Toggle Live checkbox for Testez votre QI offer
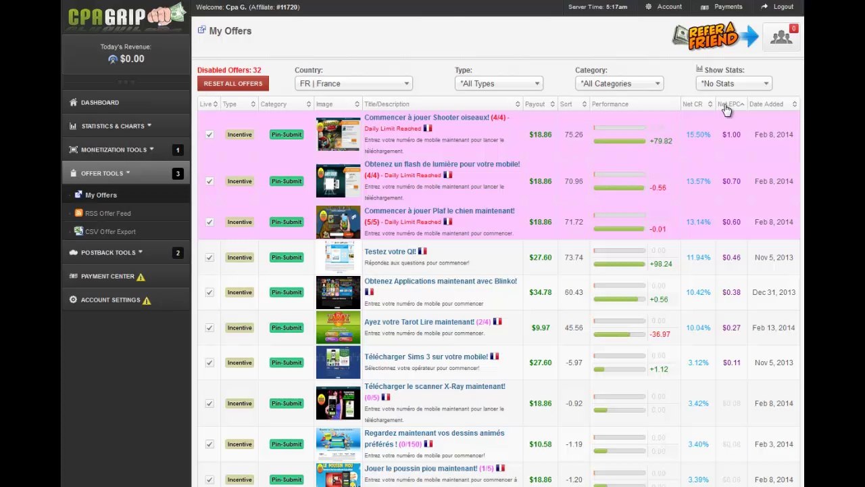This screenshot has width=865, height=487. click(209, 258)
